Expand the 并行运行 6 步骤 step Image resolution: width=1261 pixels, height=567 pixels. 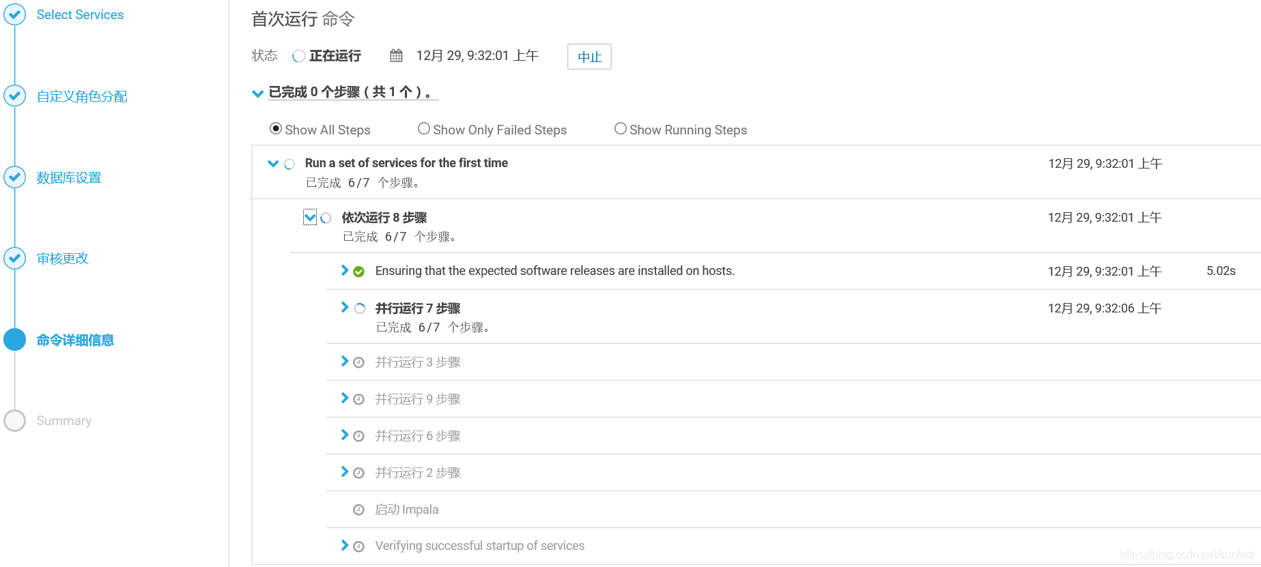[345, 435]
